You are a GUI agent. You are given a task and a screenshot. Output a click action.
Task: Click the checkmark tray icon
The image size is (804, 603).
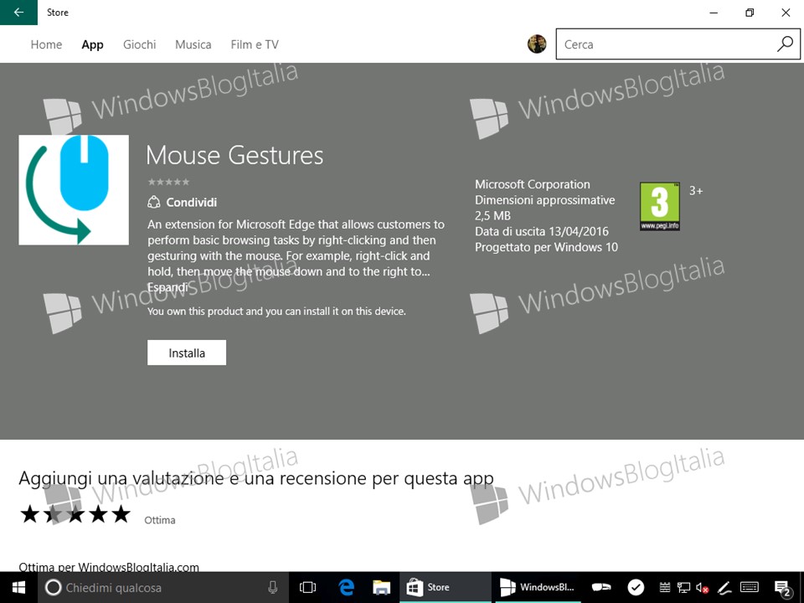(636, 588)
